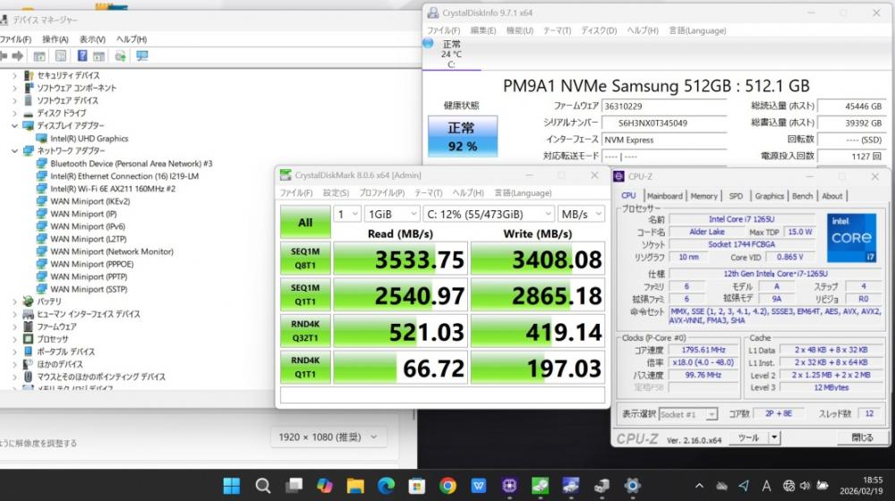Collapse the ディスプレイ アダプター tree node
Image resolution: width=895 pixels, height=501 pixels.
tap(14, 126)
